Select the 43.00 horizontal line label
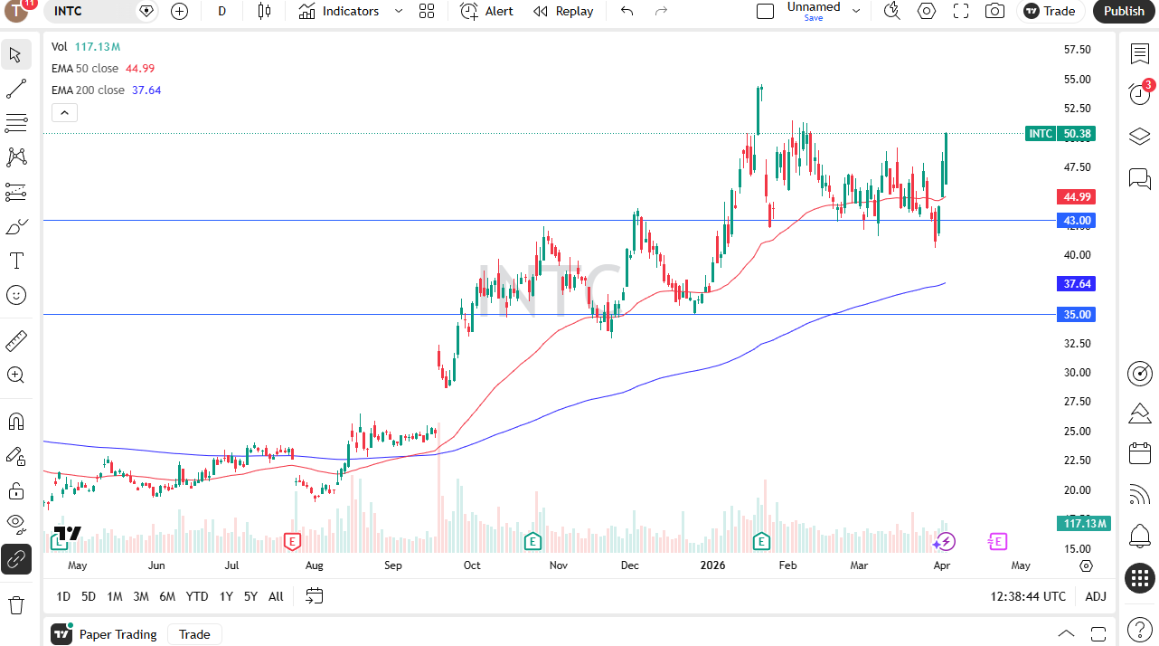The height and width of the screenshot is (646, 1159). pos(1077,221)
